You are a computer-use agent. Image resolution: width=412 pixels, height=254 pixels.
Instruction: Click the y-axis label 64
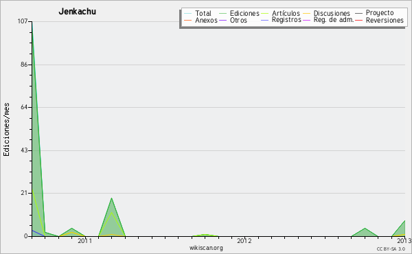point(24,107)
